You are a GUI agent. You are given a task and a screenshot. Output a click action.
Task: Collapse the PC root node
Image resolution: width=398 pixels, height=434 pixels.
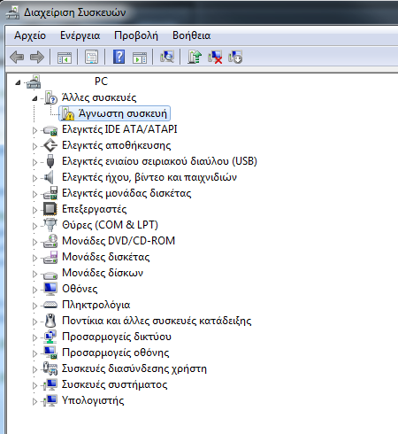pyautogui.click(x=18, y=82)
